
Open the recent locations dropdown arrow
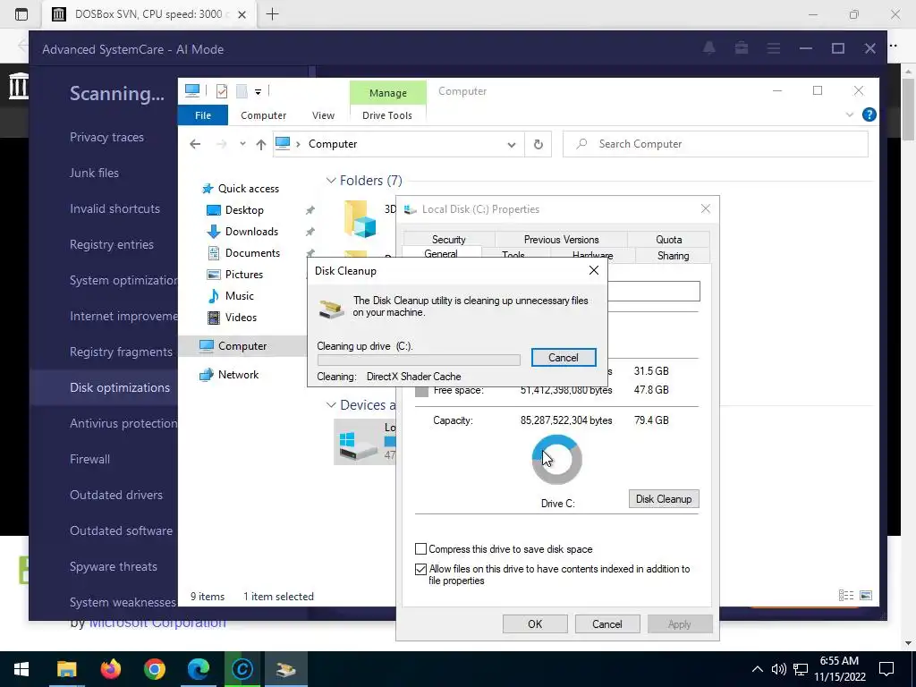tap(242, 144)
